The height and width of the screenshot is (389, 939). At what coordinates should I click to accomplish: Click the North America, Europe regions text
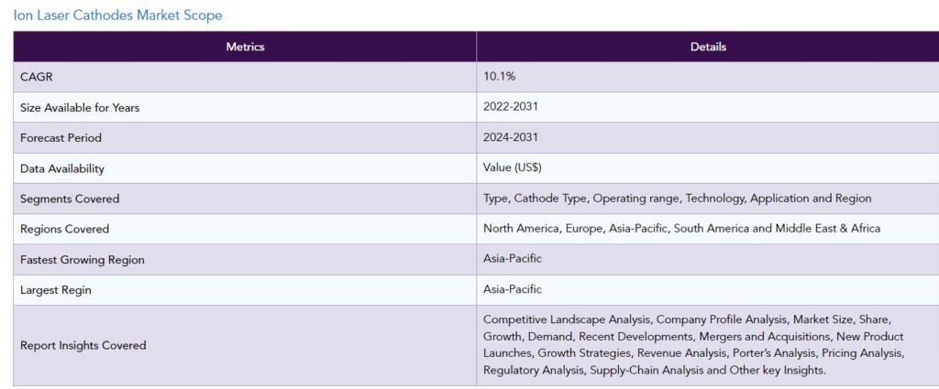pyautogui.click(x=681, y=229)
